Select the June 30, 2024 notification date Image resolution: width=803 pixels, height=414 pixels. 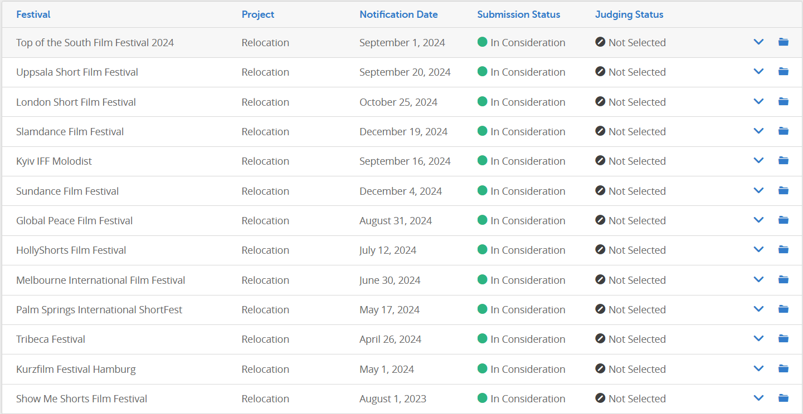click(x=390, y=280)
